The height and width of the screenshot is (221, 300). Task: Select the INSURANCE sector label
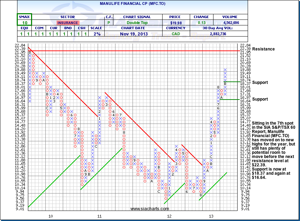point(68,23)
